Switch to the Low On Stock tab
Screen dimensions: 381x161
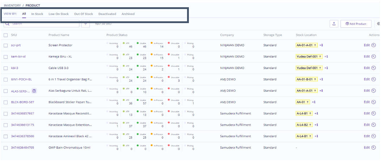pyautogui.click(x=59, y=14)
